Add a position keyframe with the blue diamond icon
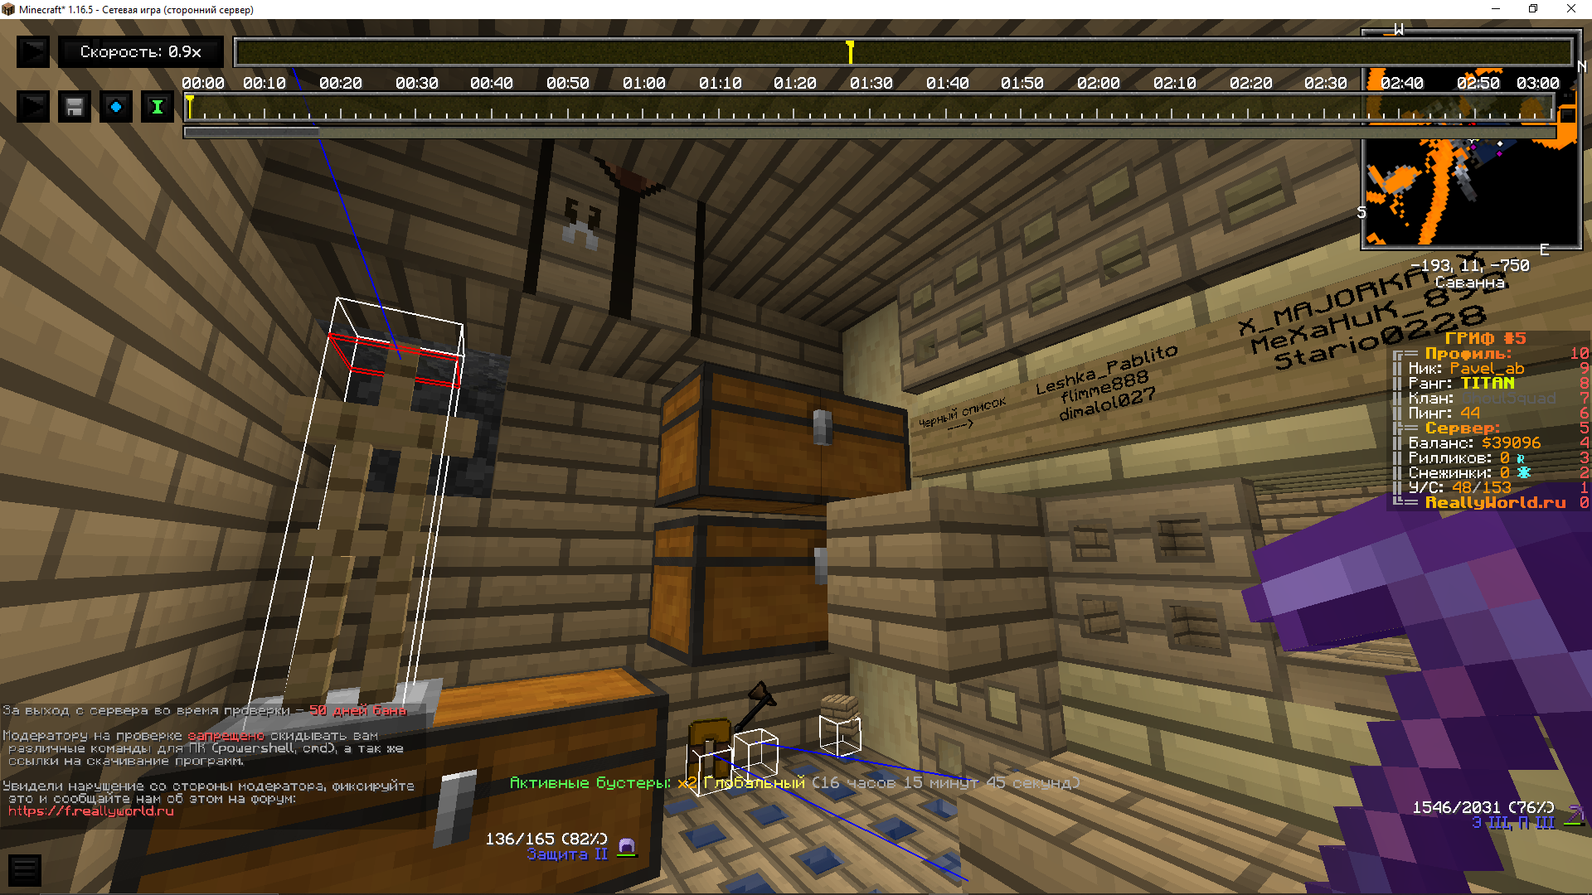Screen dimensions: 1592x895 coord(116,107)
